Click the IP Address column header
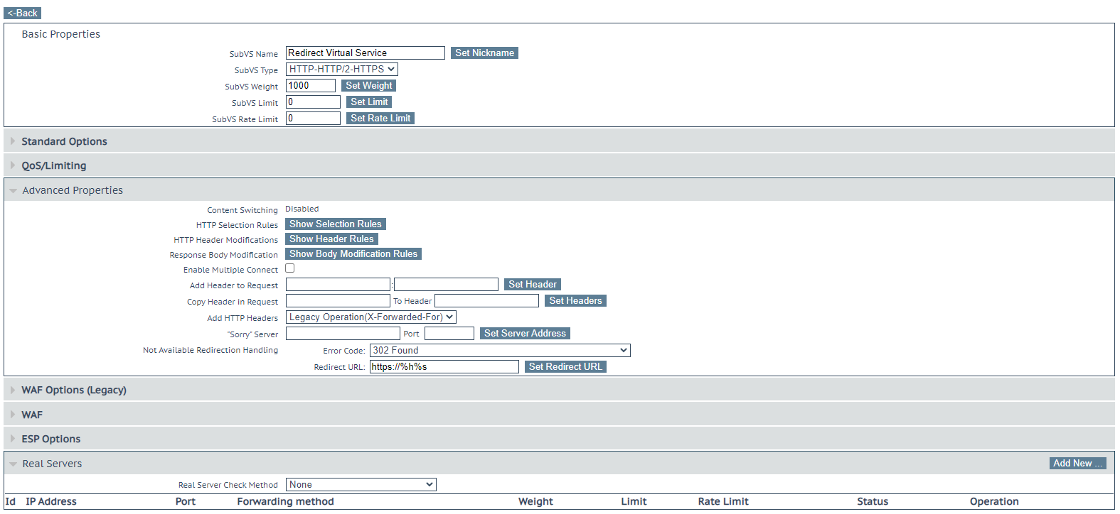This screenshot has height=514, width=1120. tap(51, 502)
